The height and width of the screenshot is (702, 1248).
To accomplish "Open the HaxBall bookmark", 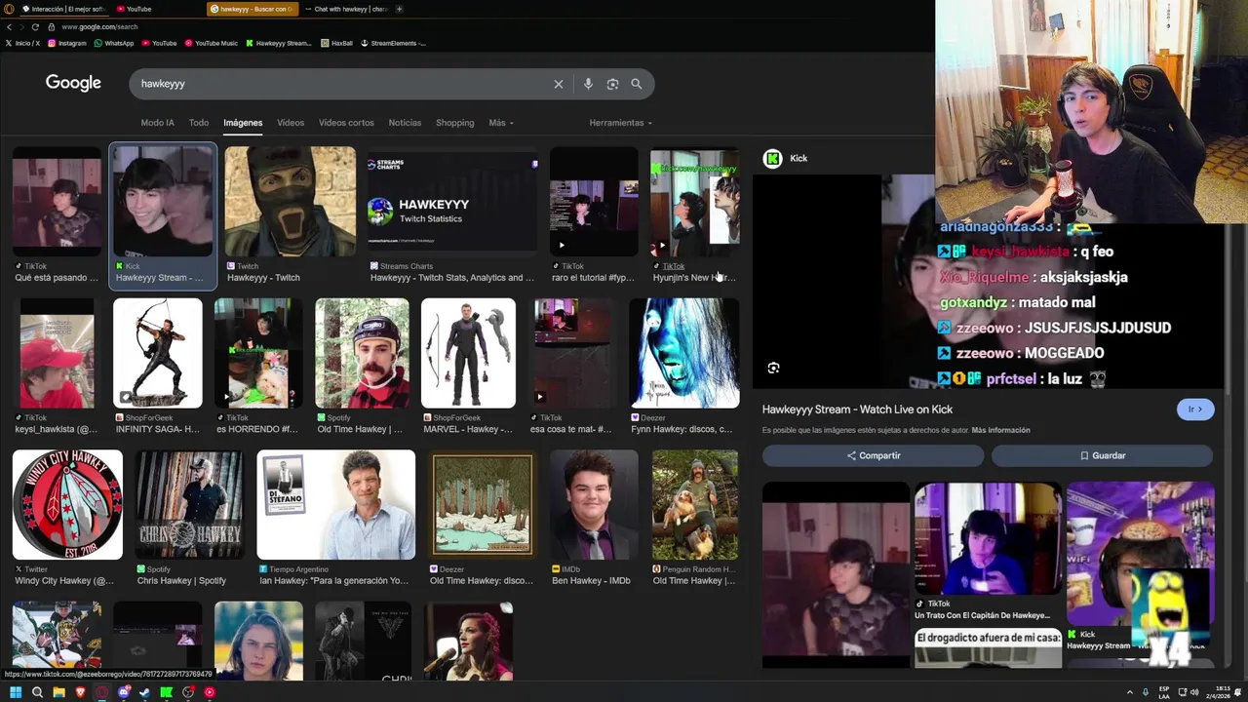I will coord(336,43).
